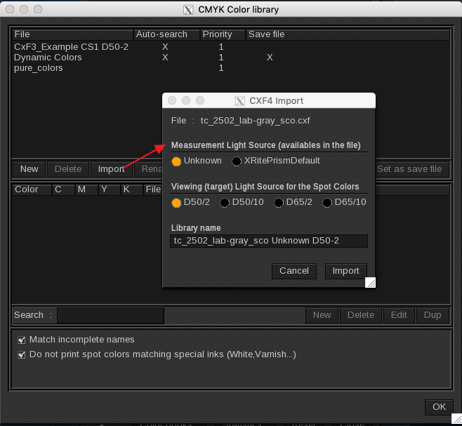Click the M column header
The height and width of the screenshot is (426, 462).
(86, 189)
